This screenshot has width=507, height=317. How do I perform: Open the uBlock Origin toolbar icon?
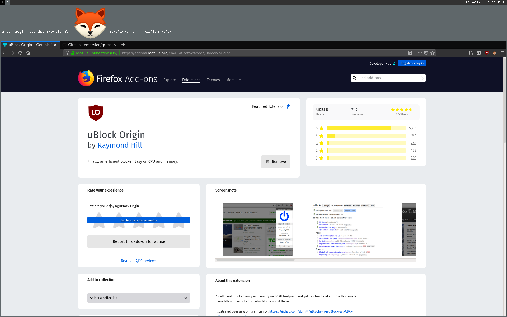point(487,53)
